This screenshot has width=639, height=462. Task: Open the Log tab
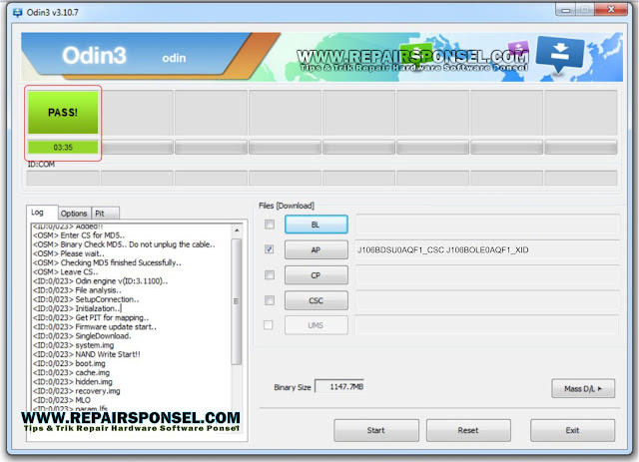pos(42,213)
